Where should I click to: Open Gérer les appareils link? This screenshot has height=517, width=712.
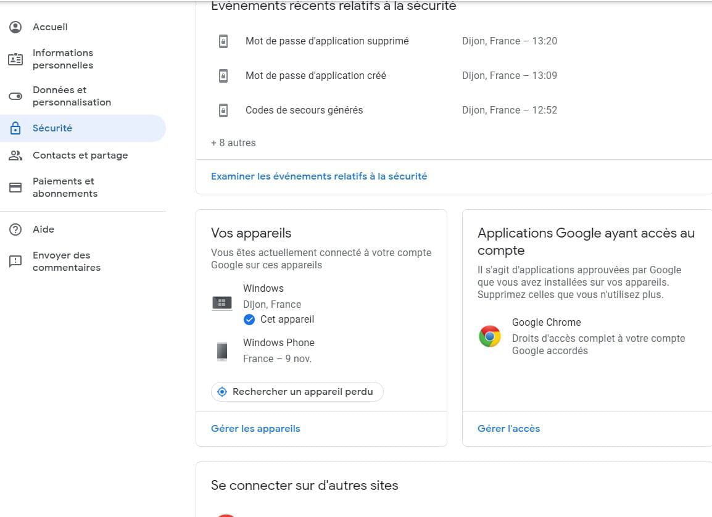coord(255,429)
